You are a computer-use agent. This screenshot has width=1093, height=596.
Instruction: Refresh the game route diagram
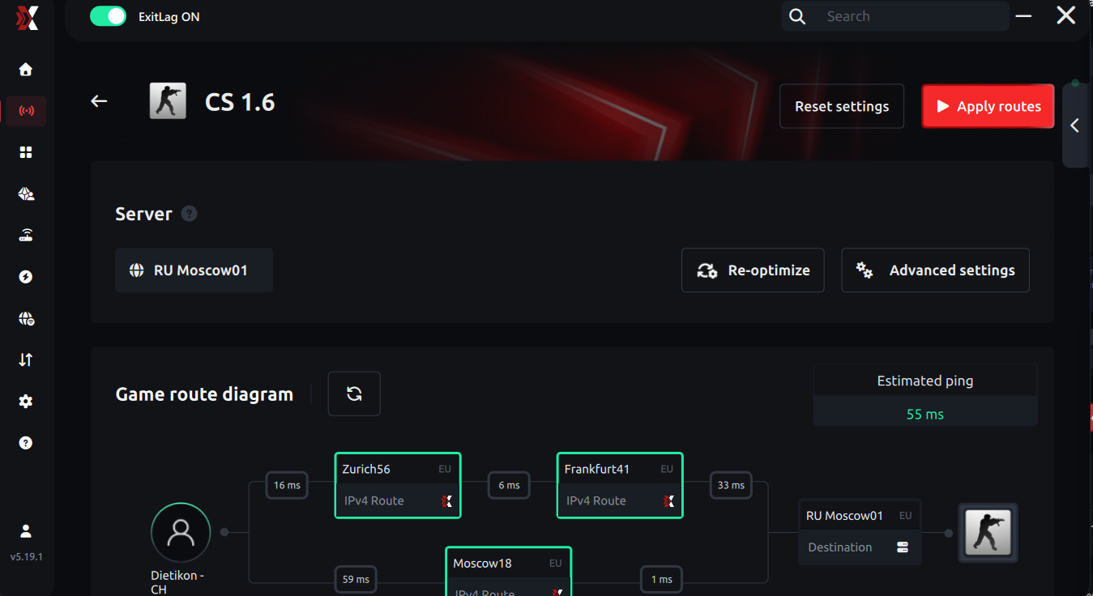tap(354, 394)
